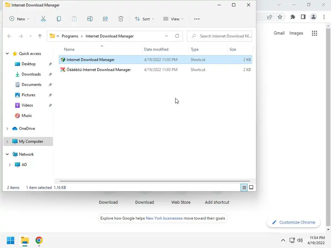
Task: Select Documents in Quick access
Action: pos(31,85)
